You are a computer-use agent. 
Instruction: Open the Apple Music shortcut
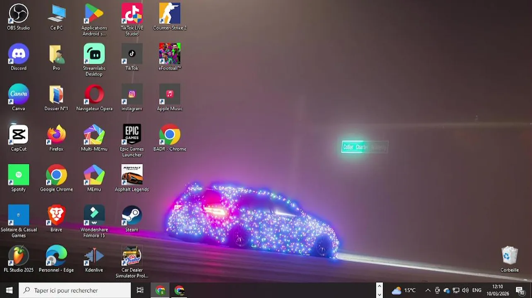[170, 98]
